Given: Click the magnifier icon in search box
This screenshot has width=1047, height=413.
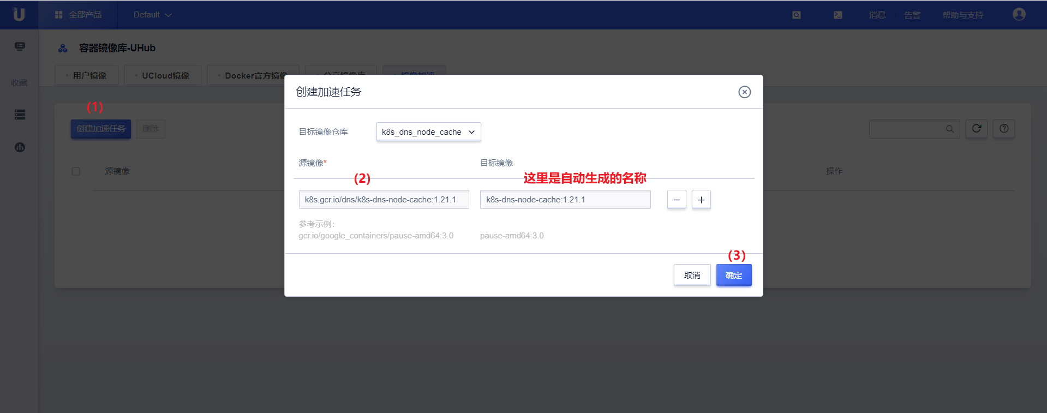Looking at the screenshot, I should (950, 129).
